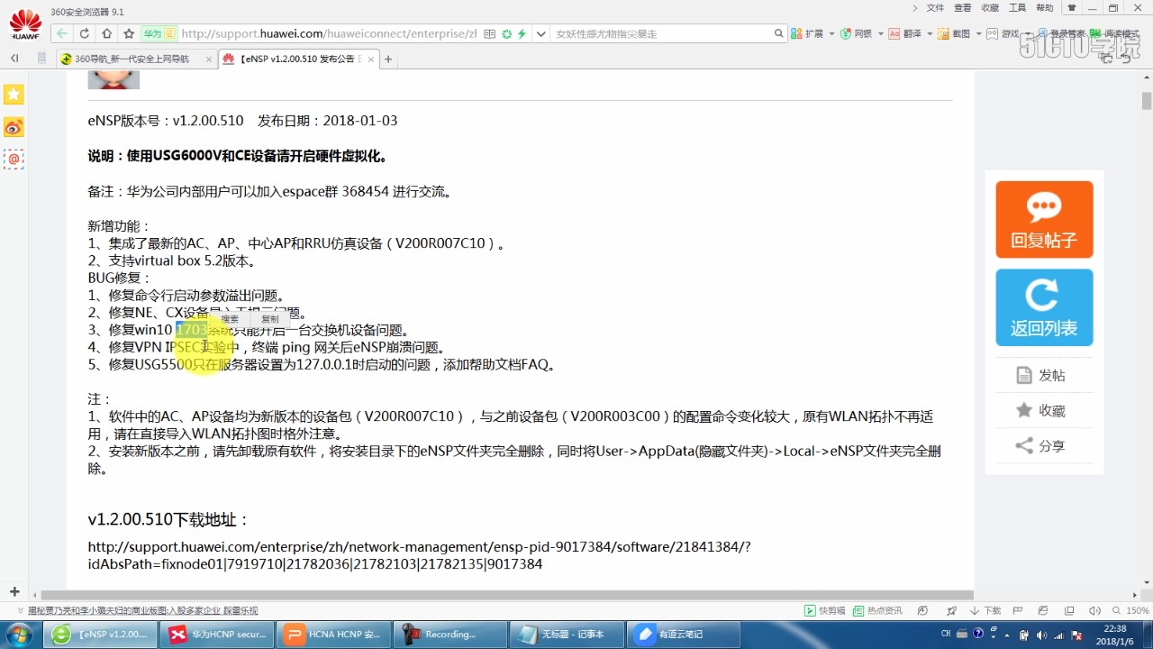Open the news headline link in status bar
This screenshot has width=1153, height=649.
tap(142, 610)
